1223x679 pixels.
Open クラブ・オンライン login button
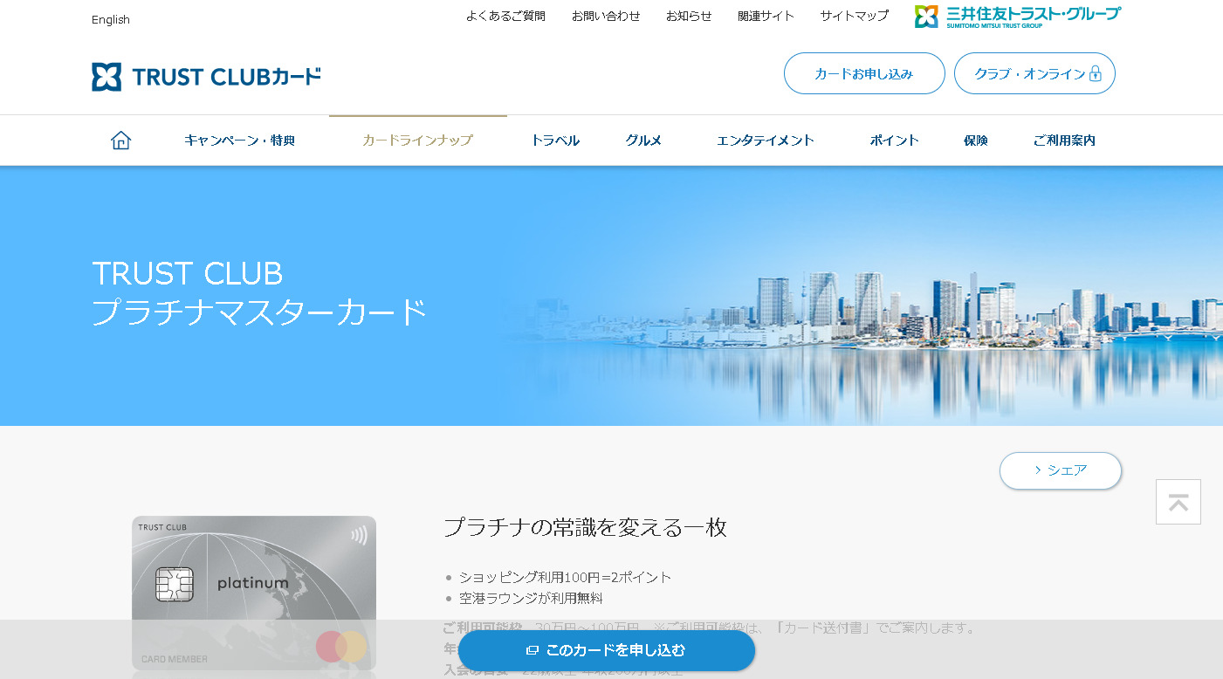(1034, 73)
